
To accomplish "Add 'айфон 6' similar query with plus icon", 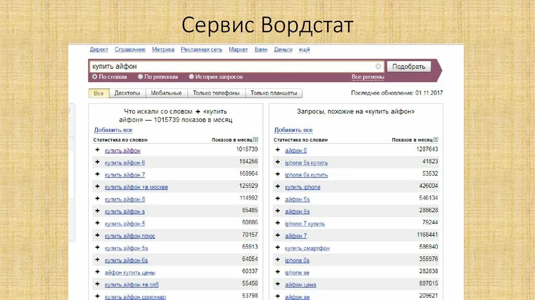I will tap(278, 150).
